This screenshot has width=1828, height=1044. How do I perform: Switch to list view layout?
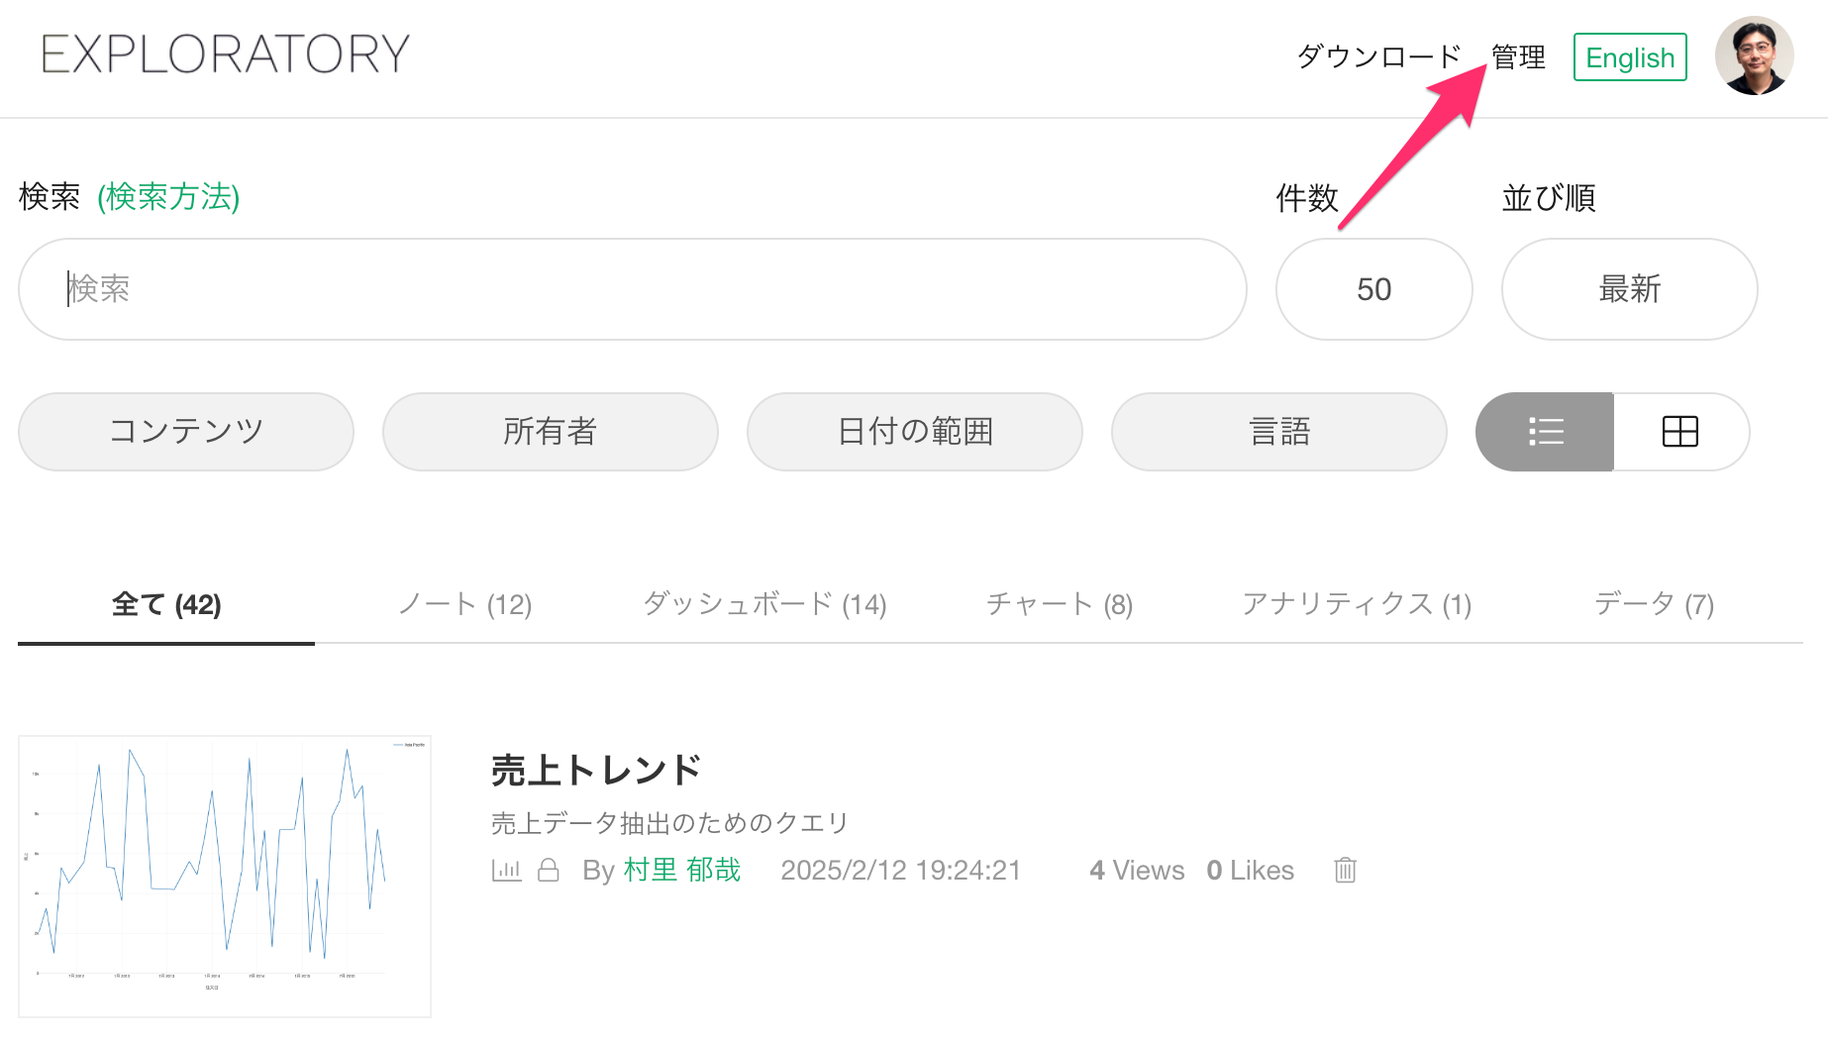1545,432
